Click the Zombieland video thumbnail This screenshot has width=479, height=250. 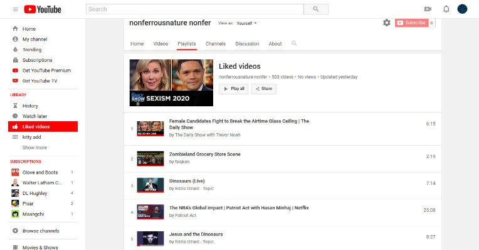(x=150, y=159)
